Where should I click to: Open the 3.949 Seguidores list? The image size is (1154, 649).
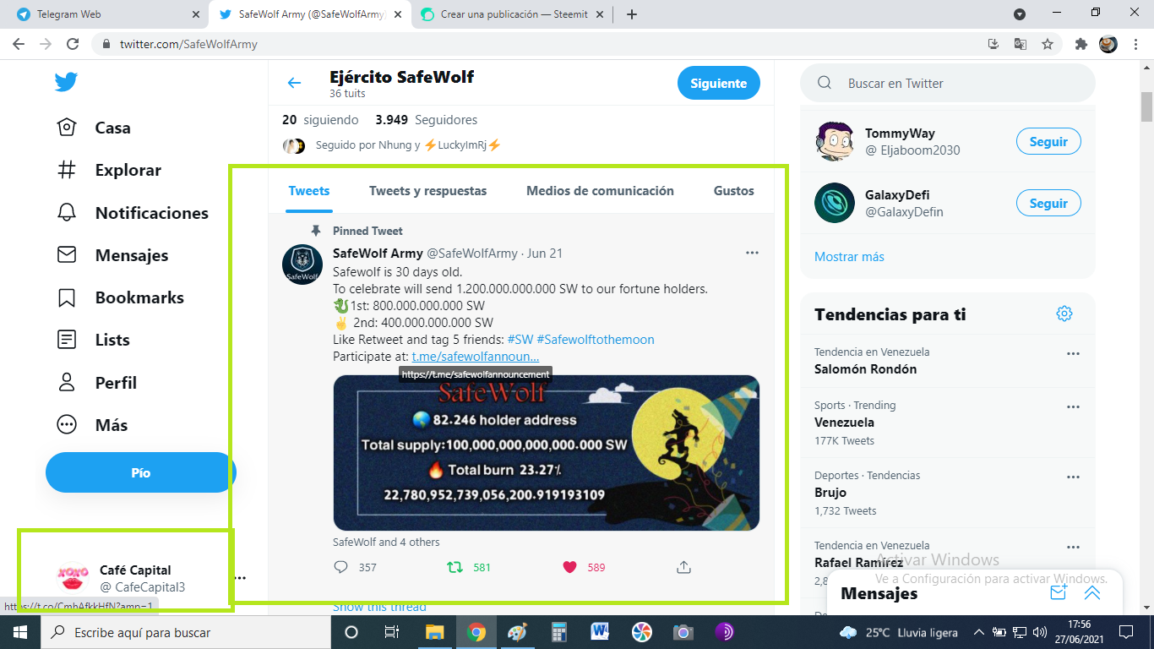427,120
